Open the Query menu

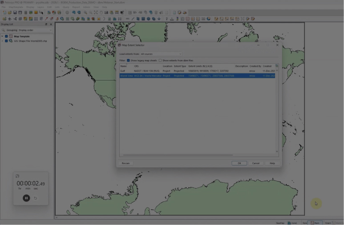tap(65, 7)
